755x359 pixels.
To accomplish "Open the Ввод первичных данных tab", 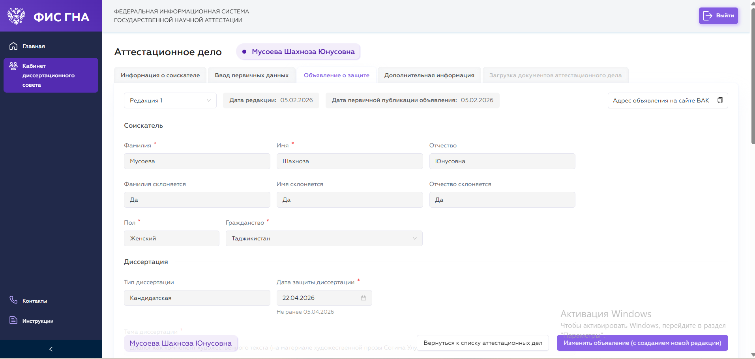I will [251, 75].
